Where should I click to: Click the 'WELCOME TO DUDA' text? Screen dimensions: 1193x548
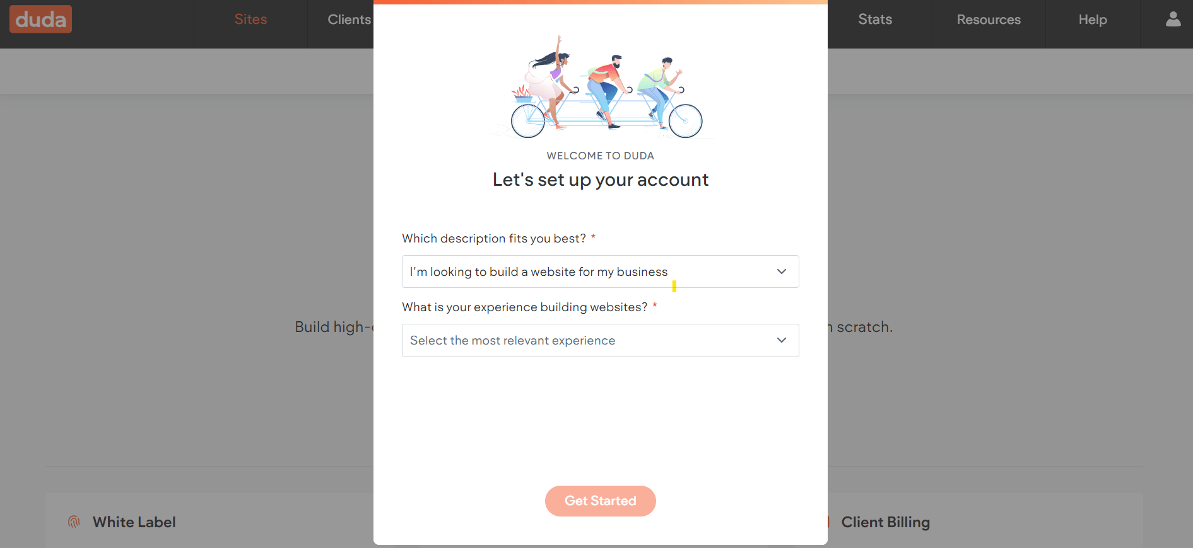[x=600, y=156]
